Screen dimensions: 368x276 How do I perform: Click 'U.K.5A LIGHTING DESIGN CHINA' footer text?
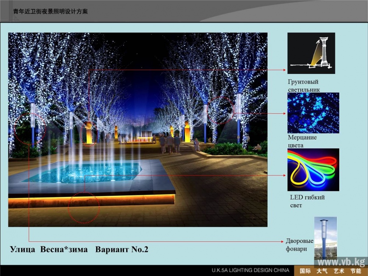click(250, 270)
